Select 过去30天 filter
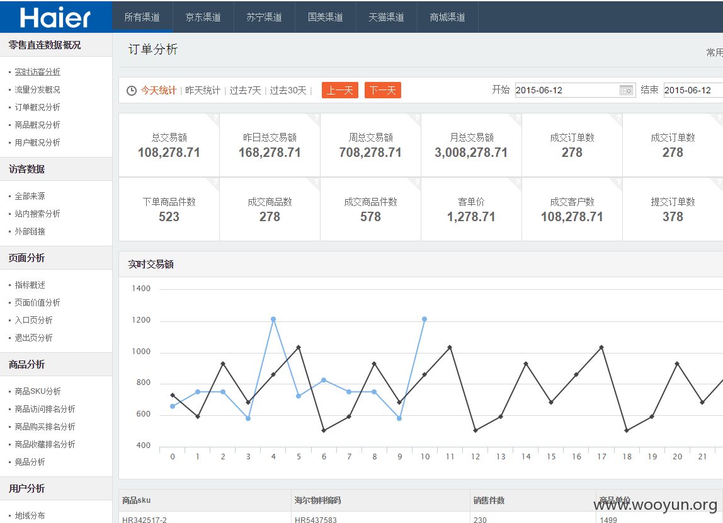The height and width of the screenshot is (523, 723). tap(288, 90)
